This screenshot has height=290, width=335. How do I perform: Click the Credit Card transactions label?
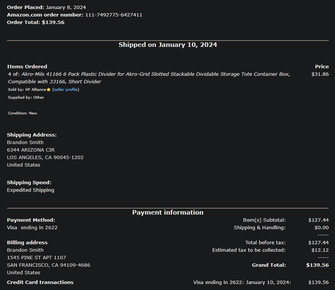pyautogui.click(x=40, y=282)
